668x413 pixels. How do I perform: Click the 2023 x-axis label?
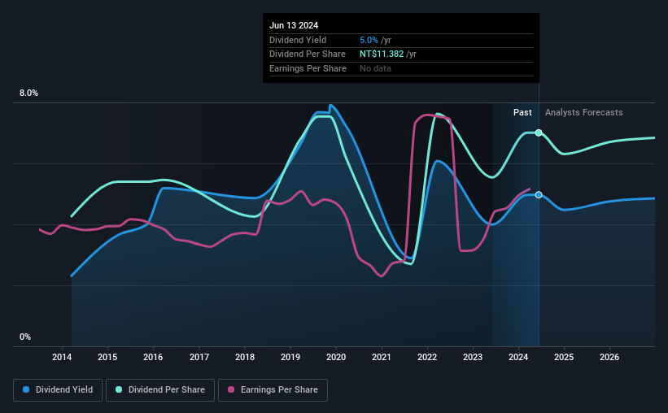click(473, 357)
